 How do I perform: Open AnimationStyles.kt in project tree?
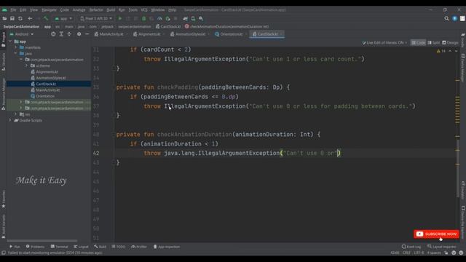(51, 78)
